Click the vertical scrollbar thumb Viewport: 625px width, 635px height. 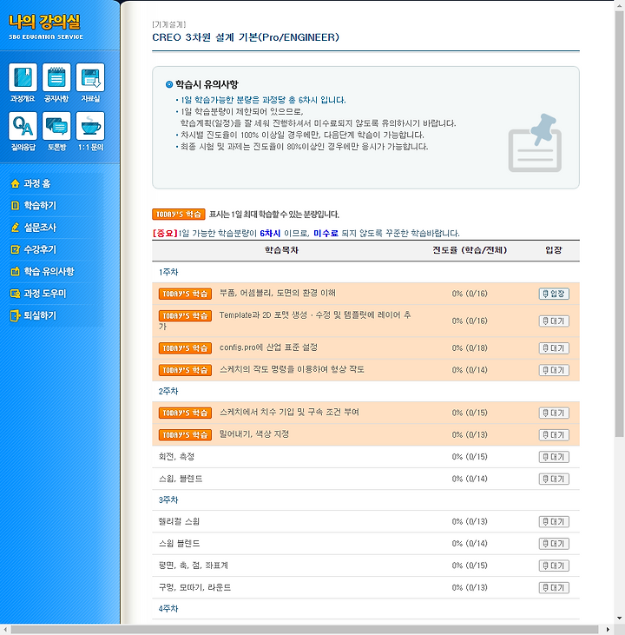pos(619,224)
